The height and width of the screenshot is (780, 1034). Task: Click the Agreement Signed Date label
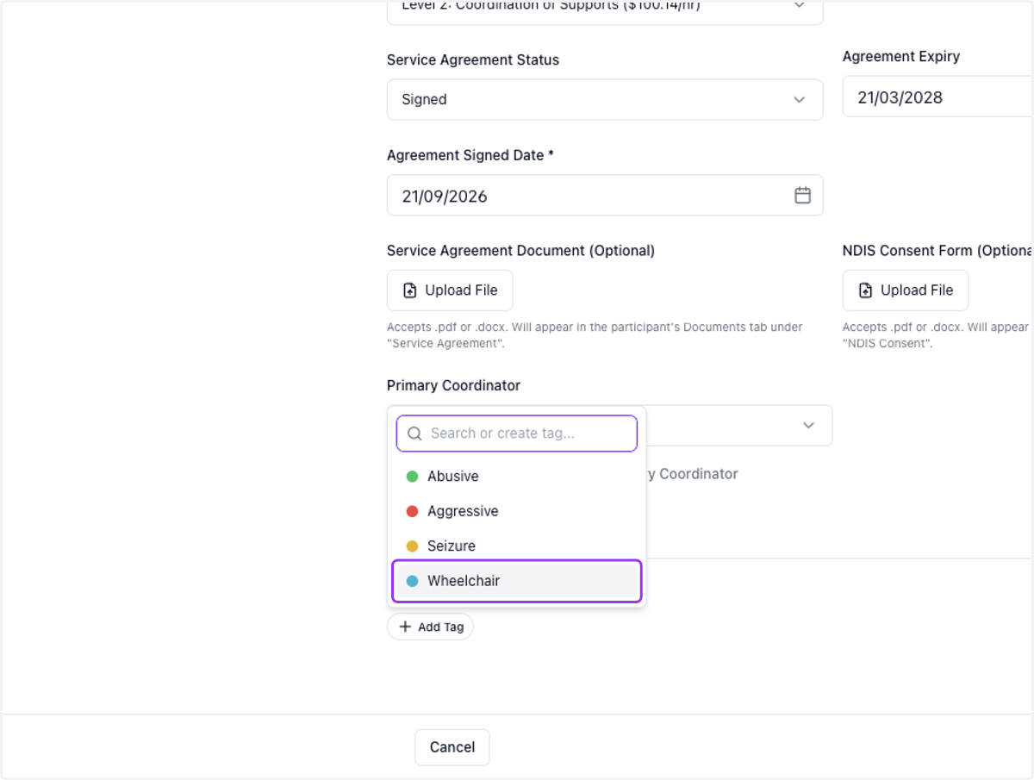470,155
